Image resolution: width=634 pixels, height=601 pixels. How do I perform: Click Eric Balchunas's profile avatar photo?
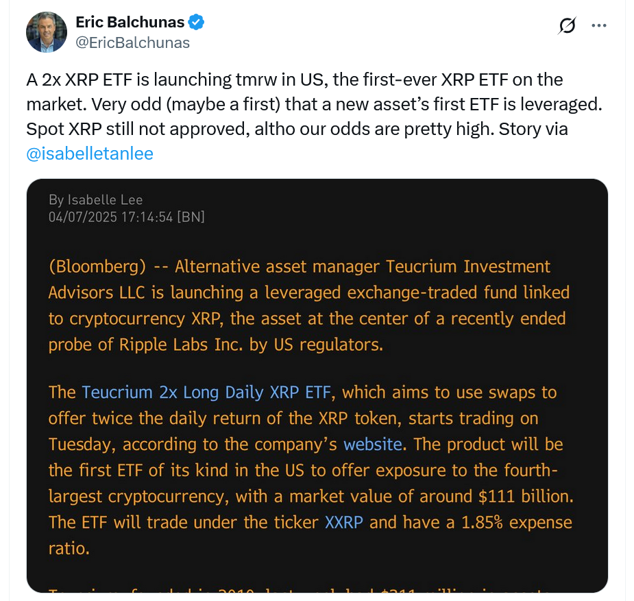coord(47,32)
